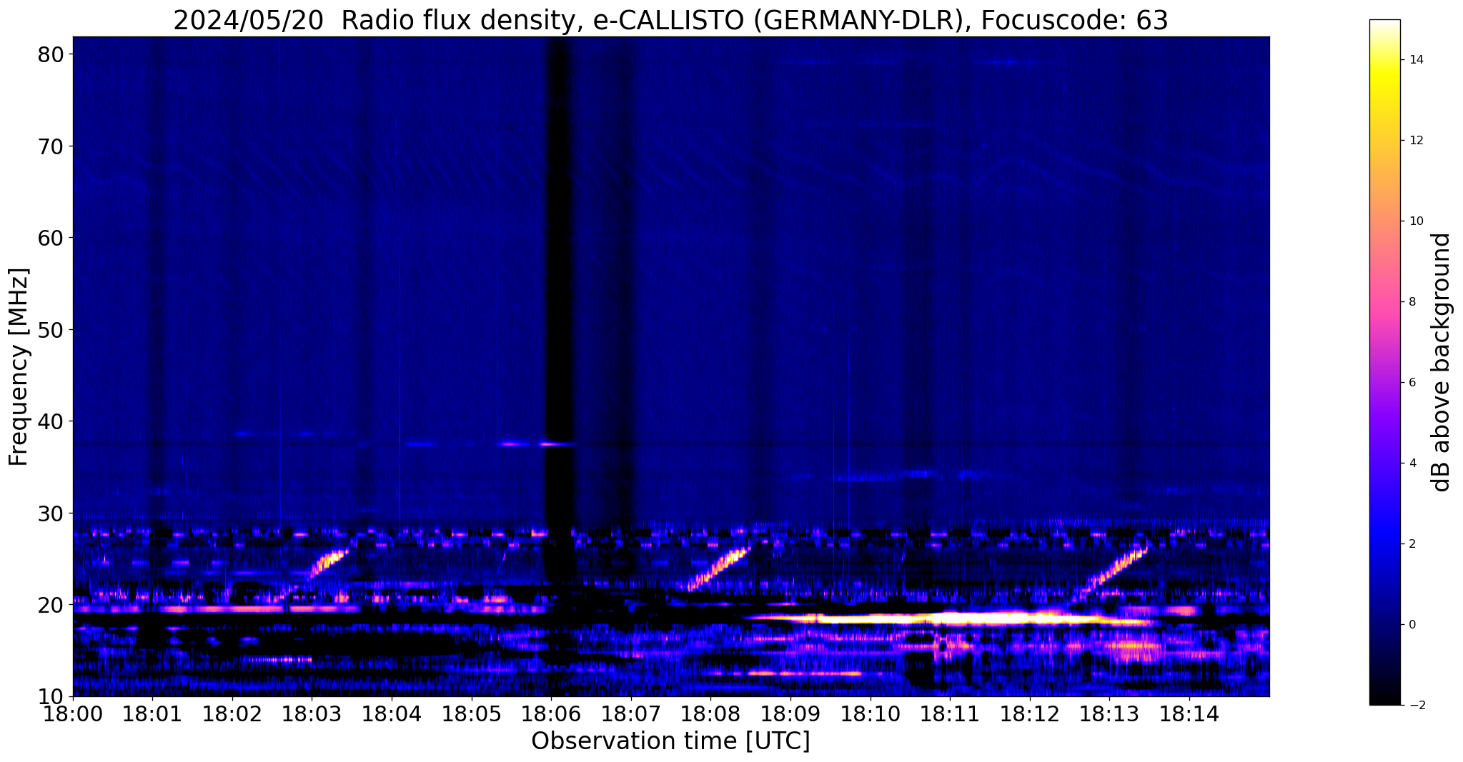Viewport: 1463px width, 762px height.
Task: Click the 50 MHz frequency tick label
Action: point(50,330)
